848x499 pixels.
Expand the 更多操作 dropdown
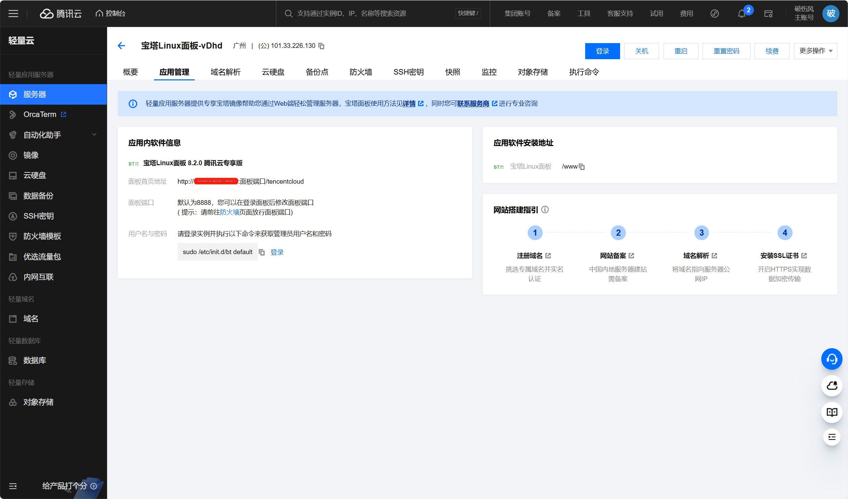(x=815, y=51)
